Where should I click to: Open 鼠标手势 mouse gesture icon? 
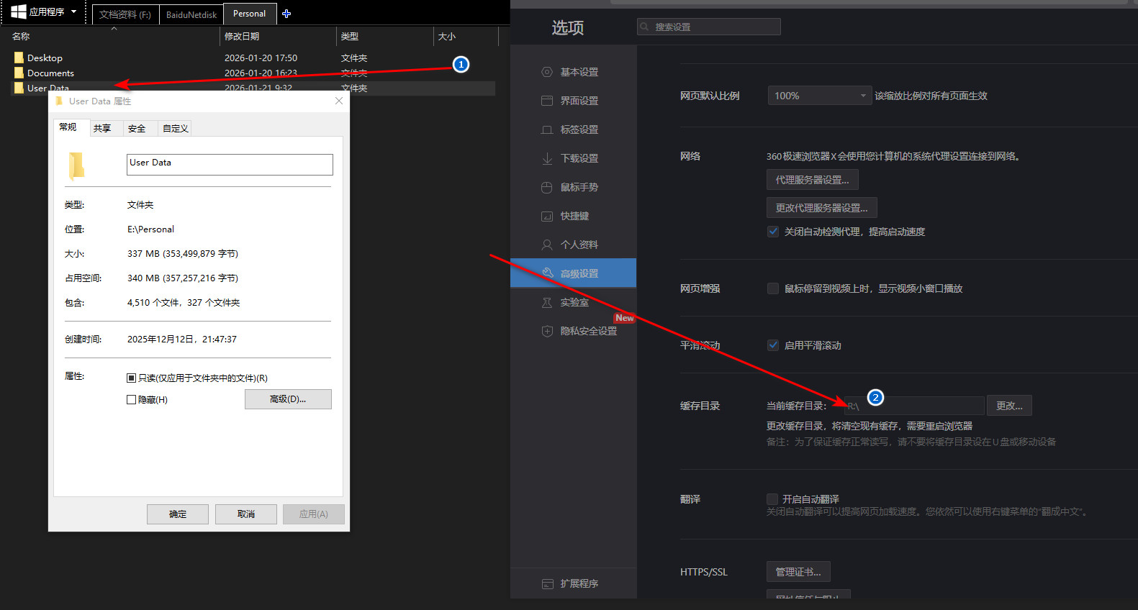pos(547,187)
